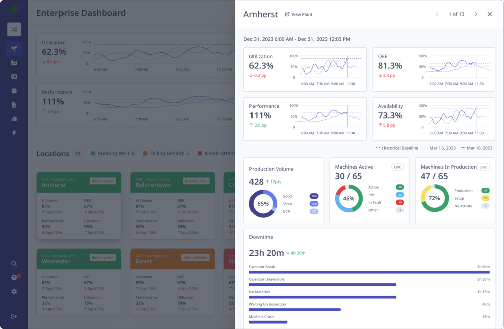
Task: Click the View Plant link
Action: pyautogui.click(x=298, y=14)
